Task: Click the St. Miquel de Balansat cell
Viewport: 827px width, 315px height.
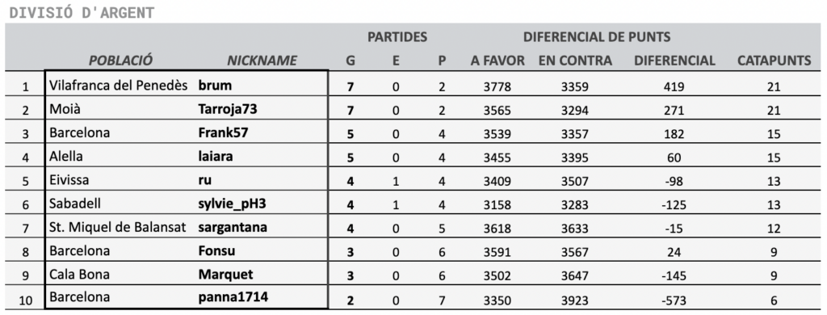Action: (118, 228)
